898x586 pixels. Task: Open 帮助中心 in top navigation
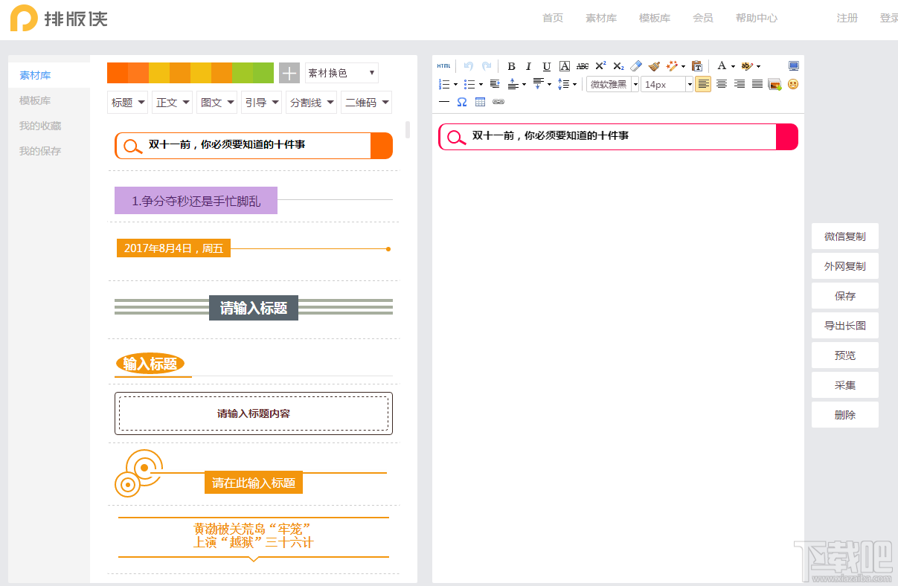[757, 18]
